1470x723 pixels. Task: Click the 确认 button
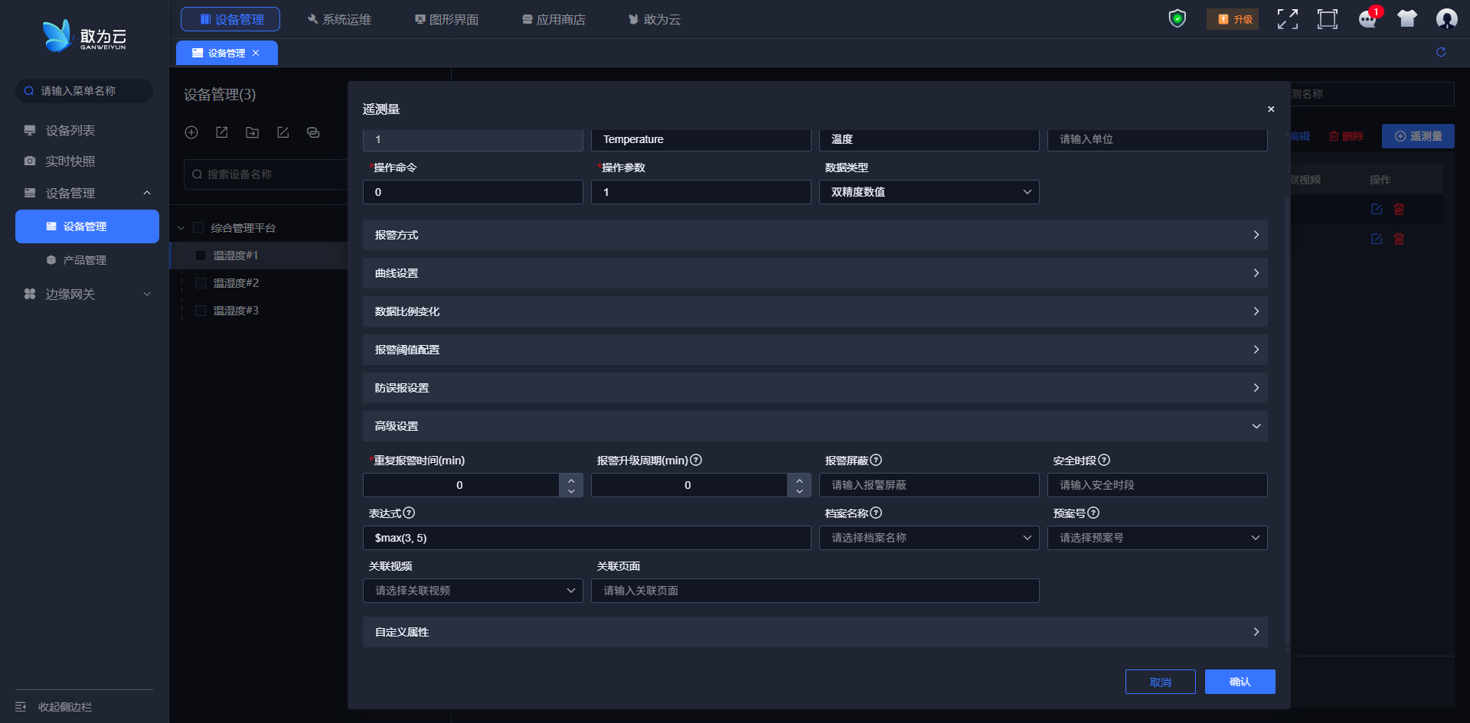pos(1240,682)
